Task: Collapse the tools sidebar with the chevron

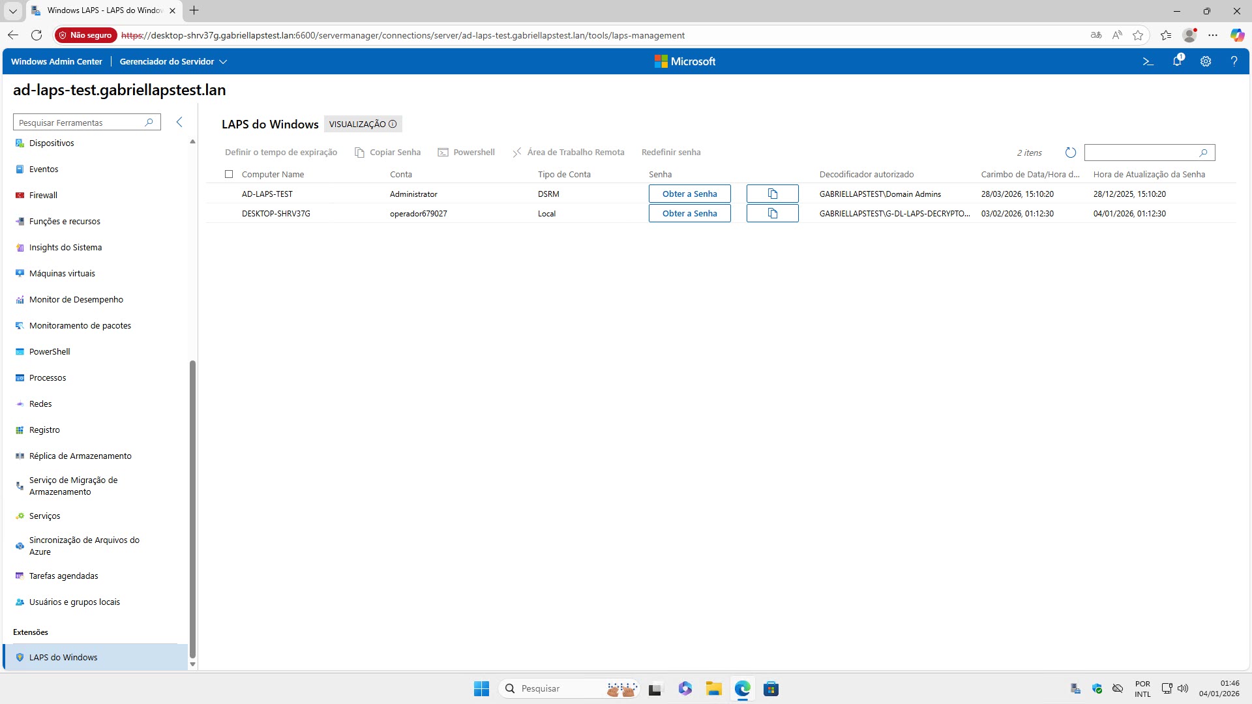Action: tap(179, 122)
